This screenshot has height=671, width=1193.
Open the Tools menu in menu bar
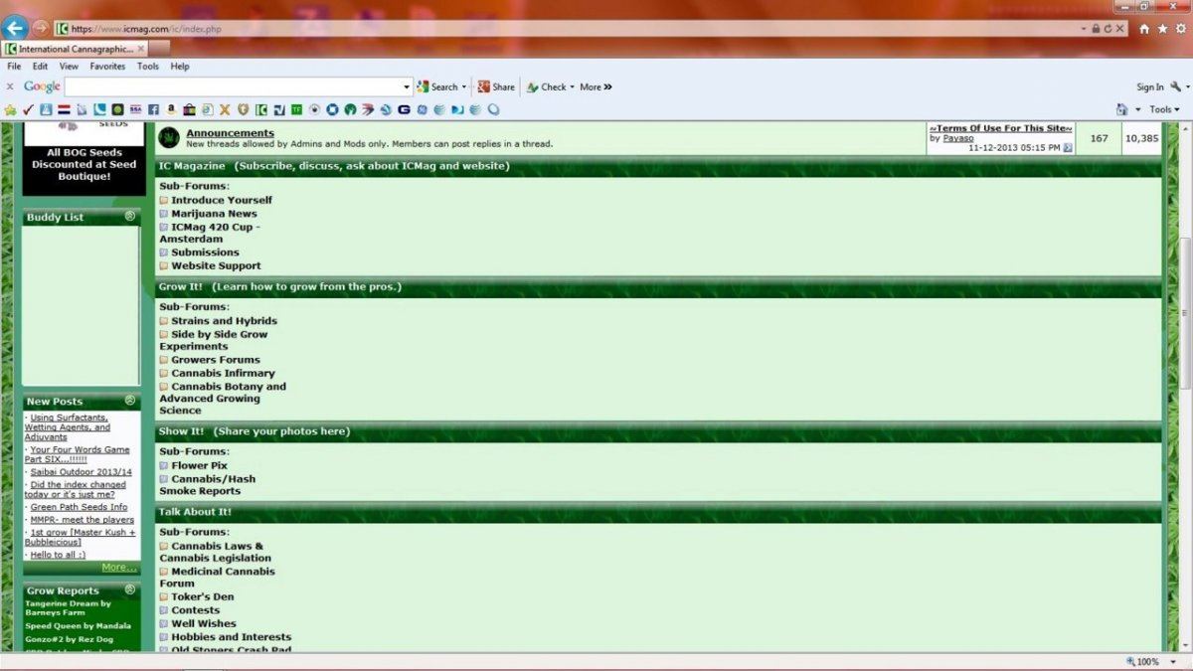tap(148, 67)
